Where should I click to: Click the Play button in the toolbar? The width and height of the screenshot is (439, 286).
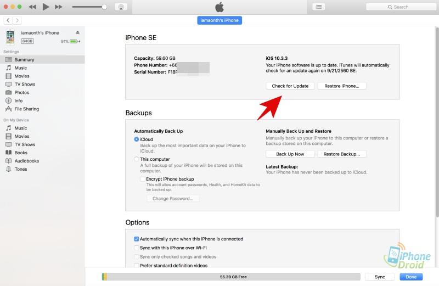[46, 7]
